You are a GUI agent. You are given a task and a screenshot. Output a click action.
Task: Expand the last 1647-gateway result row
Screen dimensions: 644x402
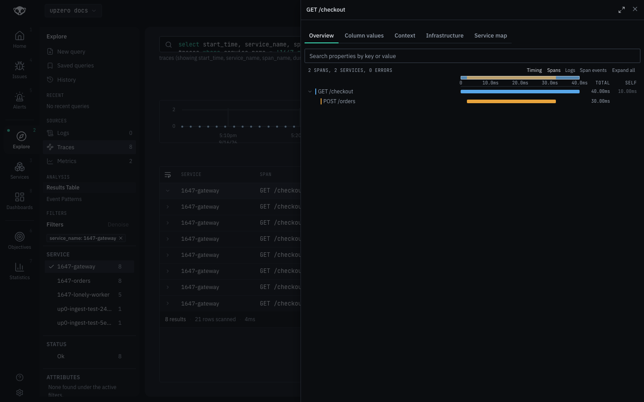click(x=168, y=304)
